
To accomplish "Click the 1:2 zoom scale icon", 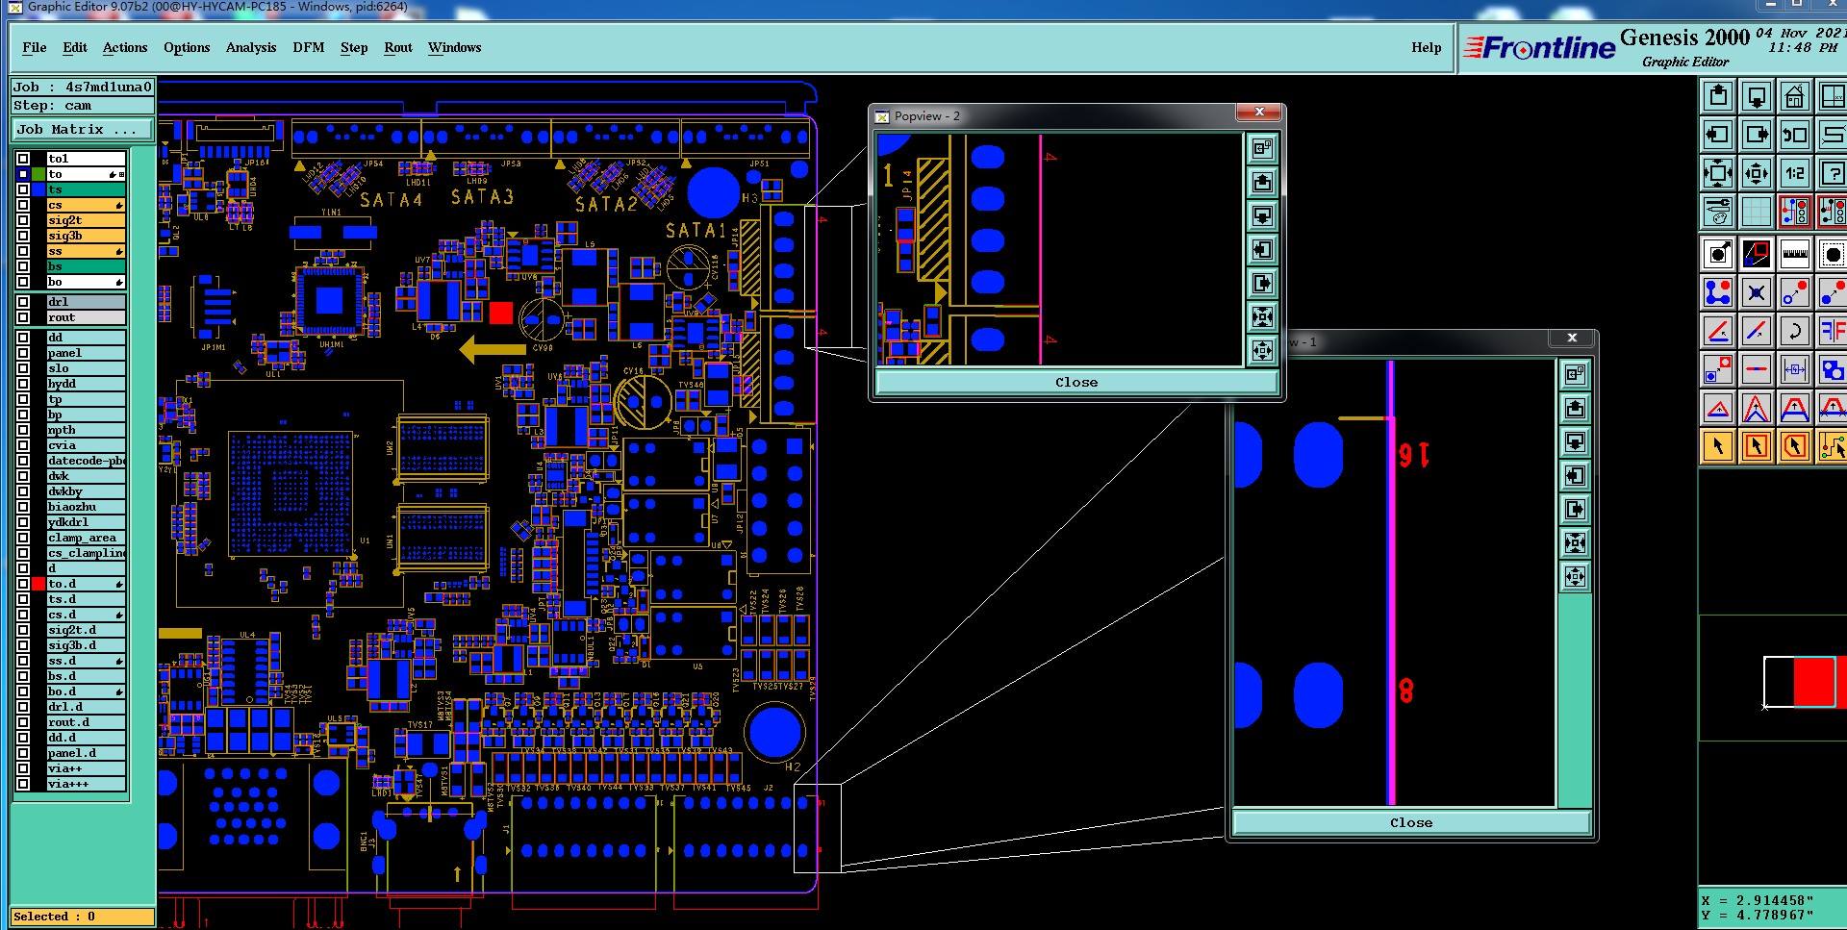I will tap(1794, 173).
